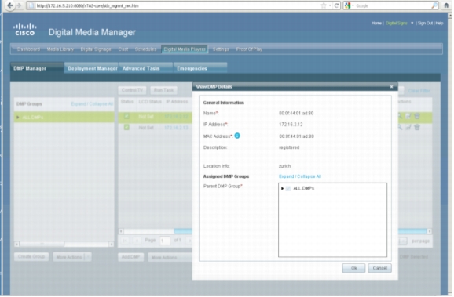Click the browser forward arrow
The height and width of the screenshot is (297, 454).
point(19,5)
